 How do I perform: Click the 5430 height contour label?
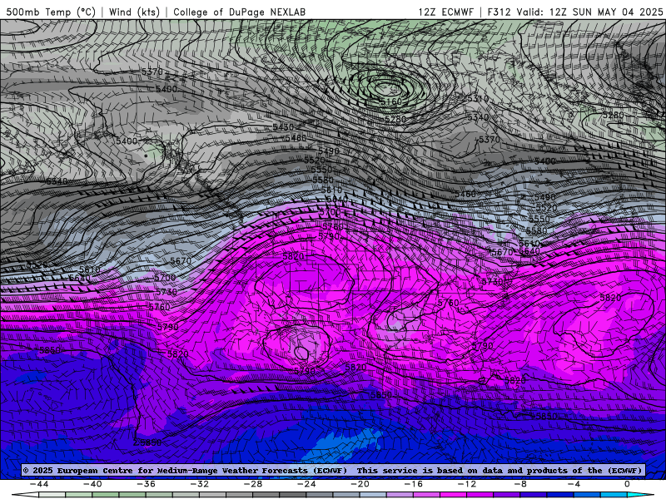[x=283, y=127]
